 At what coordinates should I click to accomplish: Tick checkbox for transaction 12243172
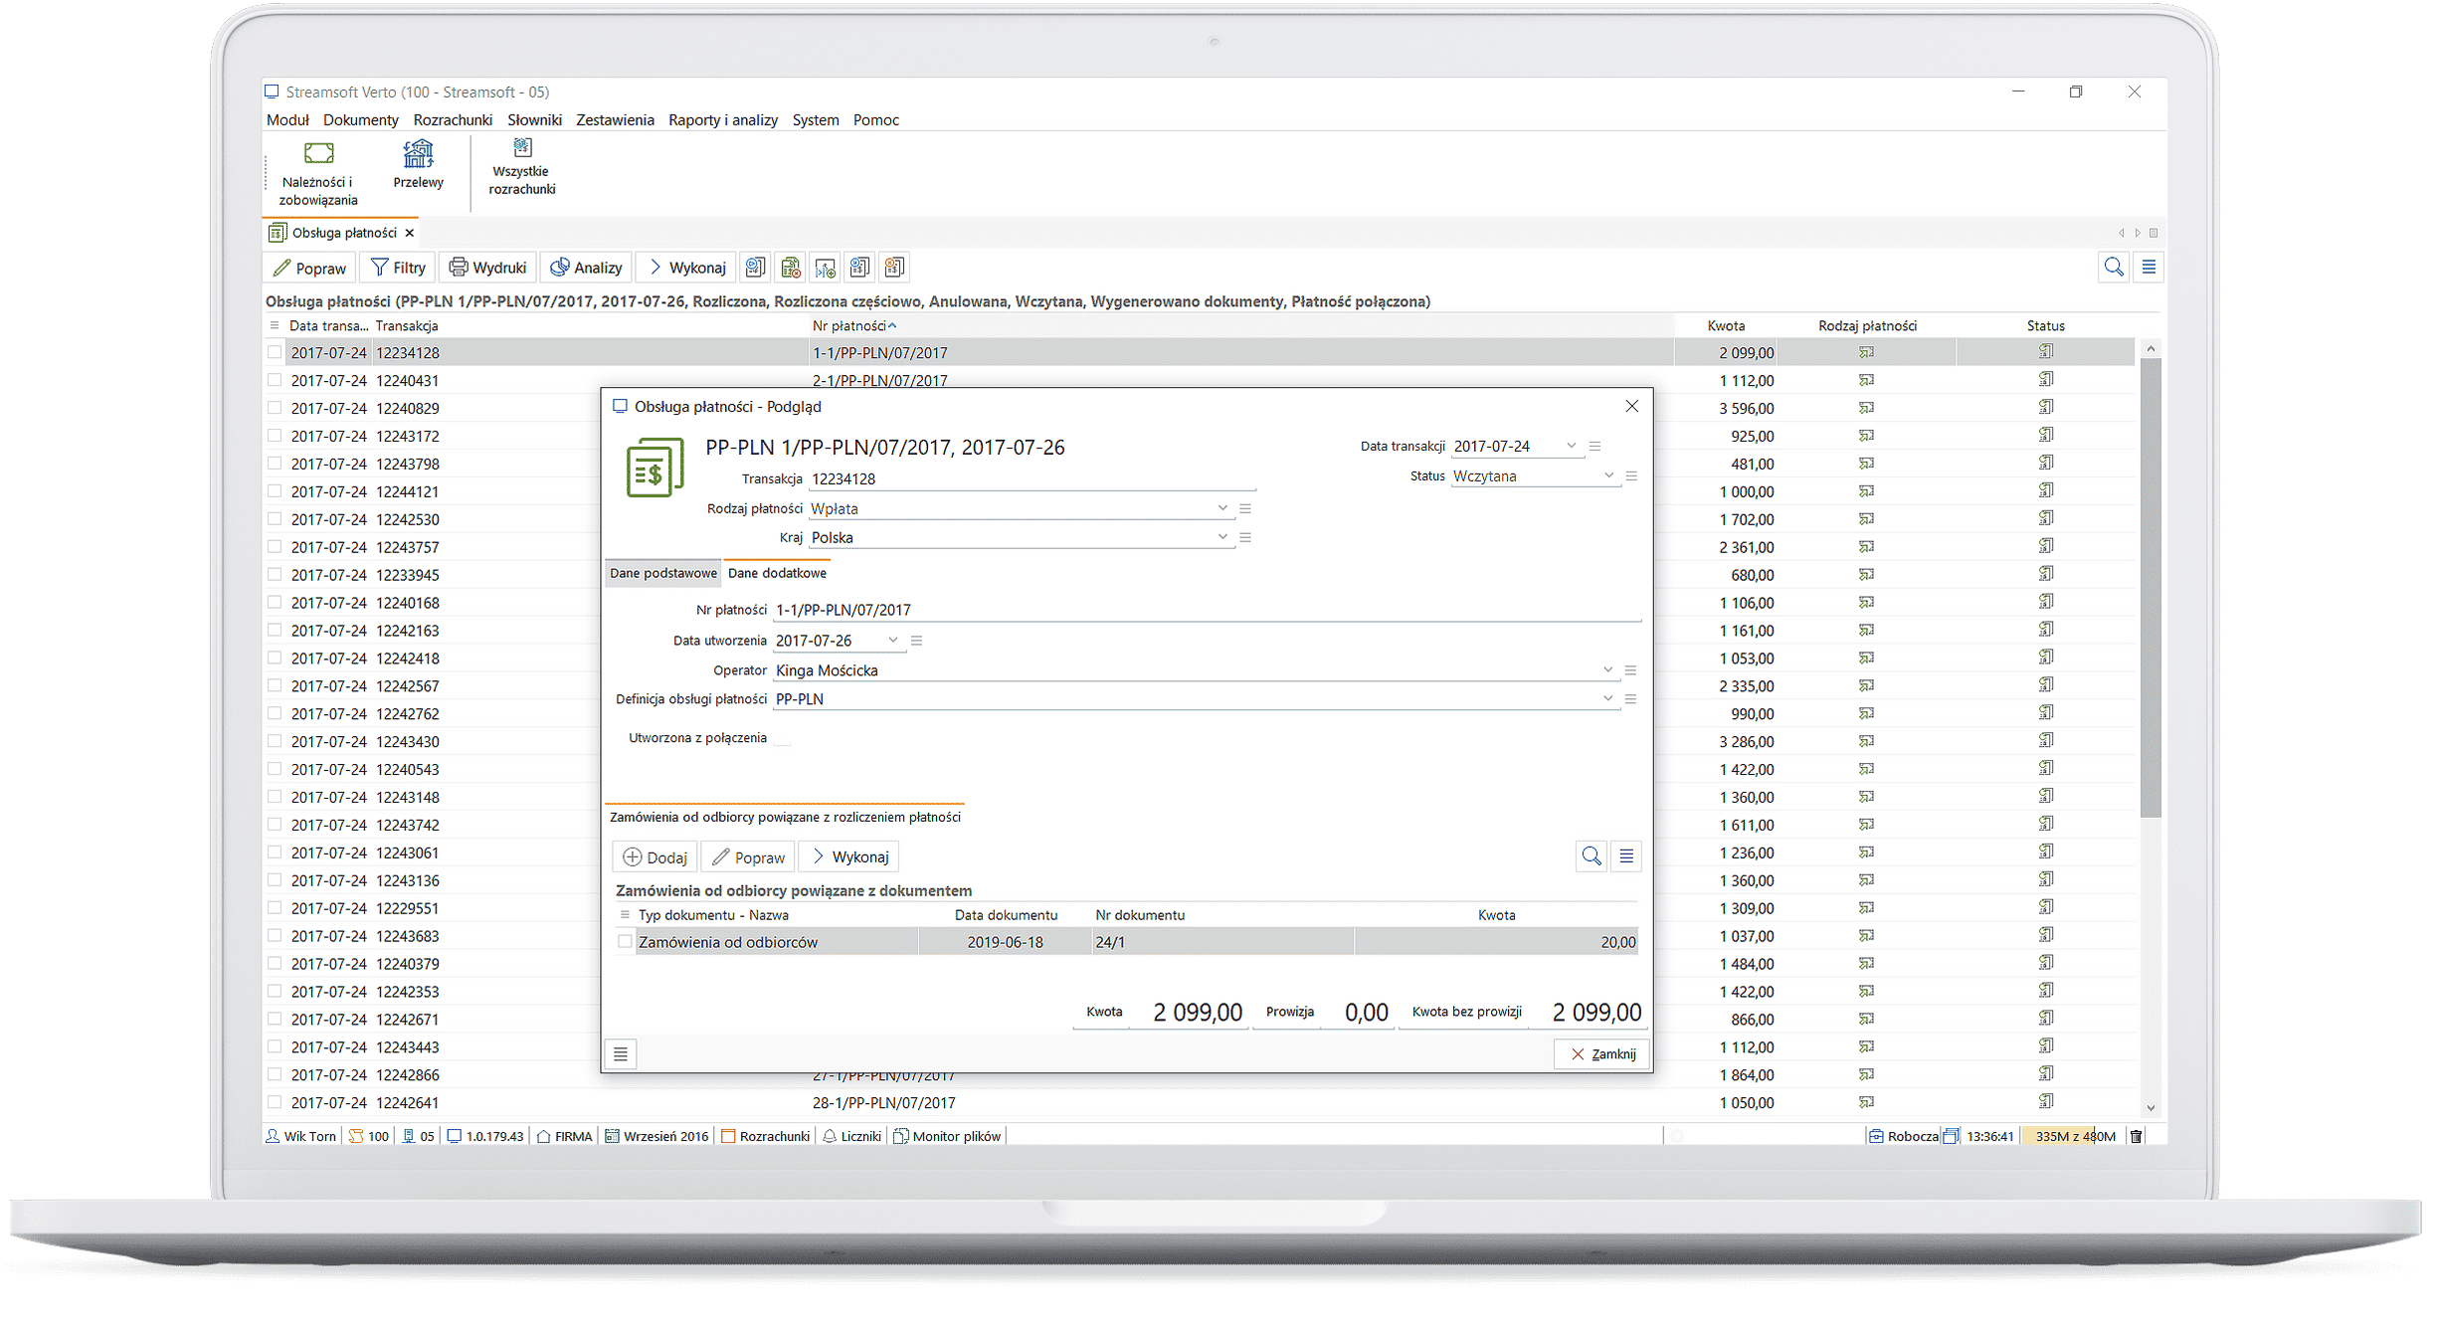point(275,436)
